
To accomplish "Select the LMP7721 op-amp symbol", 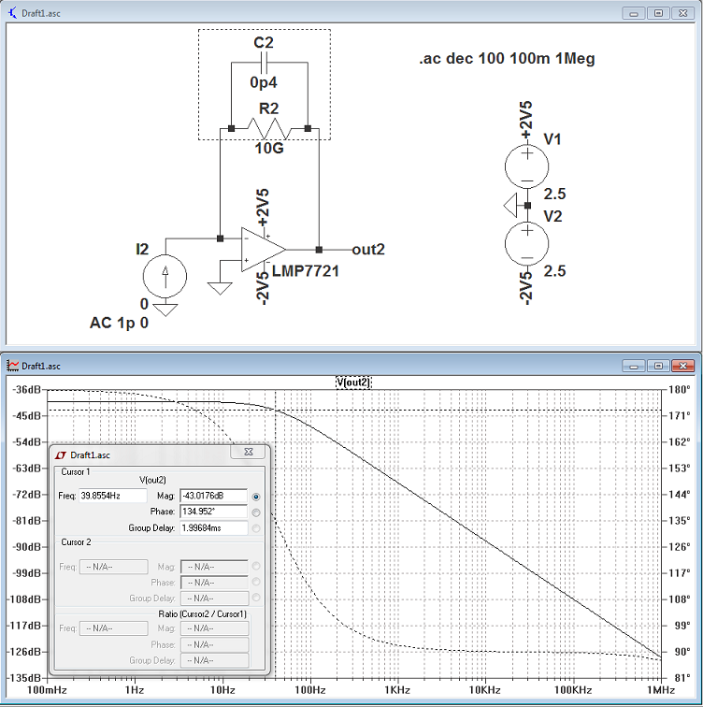I will coord(263,250).
